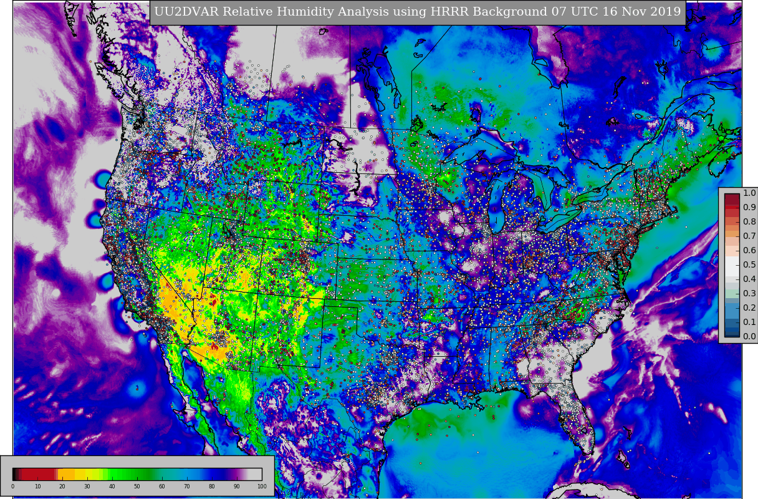Click the 80 tick label on humidity scale
The height and width of the screenshot is (499, 758).
tap(212, 487)
